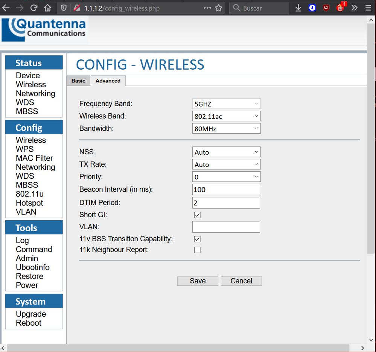Click the tracking protection shield icon
Viewport: 376px width, 352px height.
coord(64,8)
